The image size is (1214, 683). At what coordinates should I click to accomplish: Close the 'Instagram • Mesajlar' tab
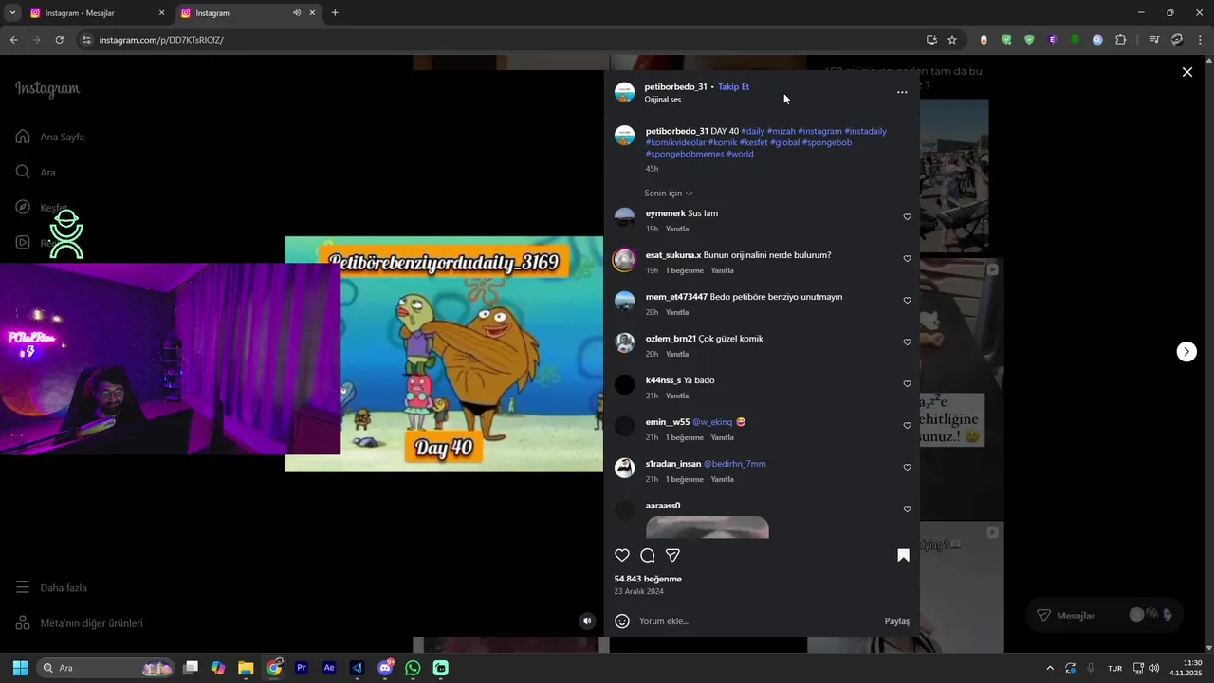click(x=161, y=13)
